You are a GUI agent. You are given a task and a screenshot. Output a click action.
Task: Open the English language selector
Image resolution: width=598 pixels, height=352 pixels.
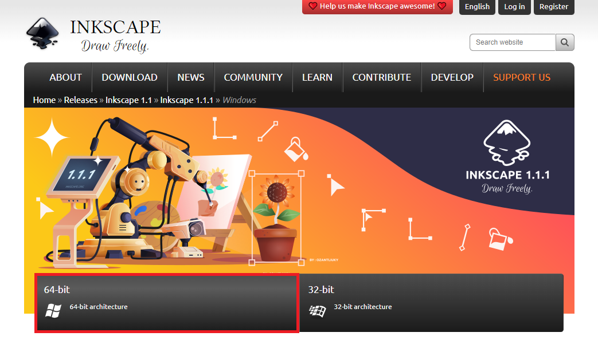(x=477, y=7)
